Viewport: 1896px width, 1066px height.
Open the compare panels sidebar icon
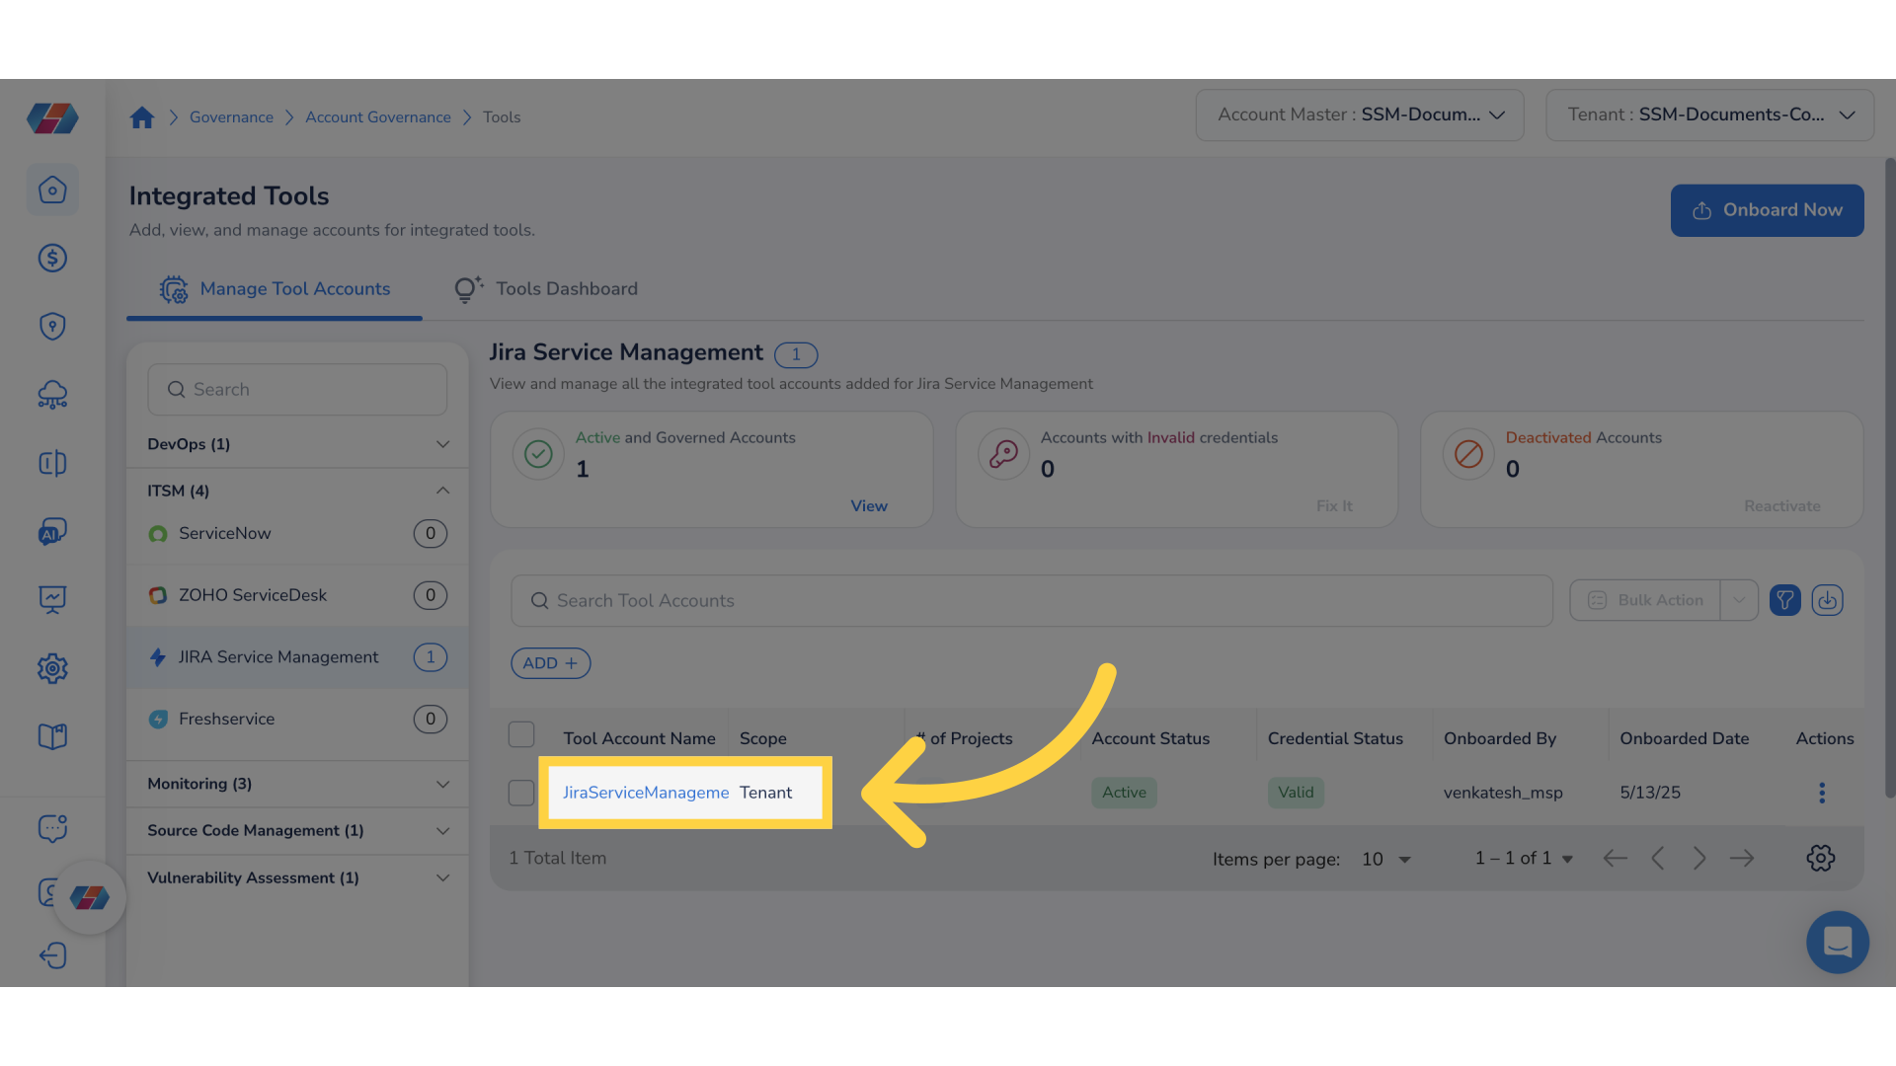coord(52,463)
